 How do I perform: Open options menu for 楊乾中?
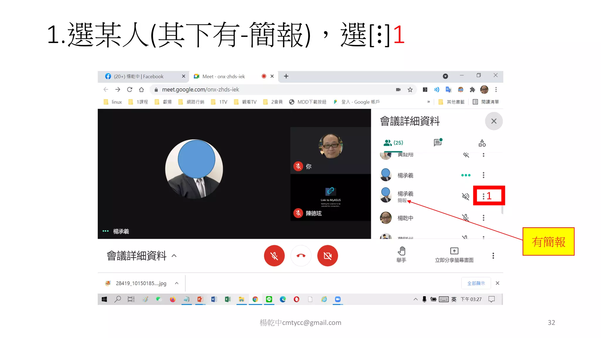coord(484,218)
